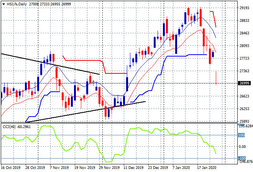Click the small triangle before HSI.fs title
This screenshot has height=172, width=253.
(x=3, y=4)
